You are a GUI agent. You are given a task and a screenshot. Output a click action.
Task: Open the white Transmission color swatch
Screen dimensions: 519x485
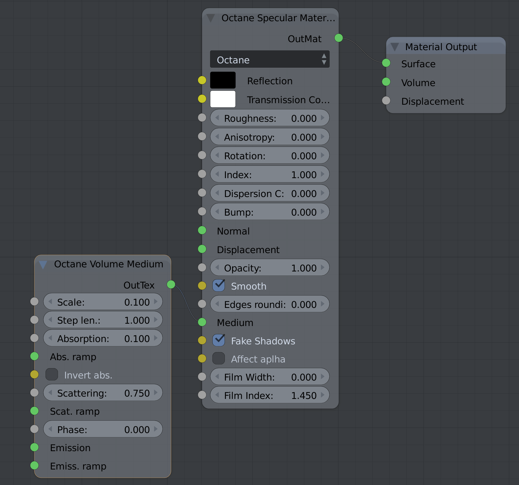point(223,99)
